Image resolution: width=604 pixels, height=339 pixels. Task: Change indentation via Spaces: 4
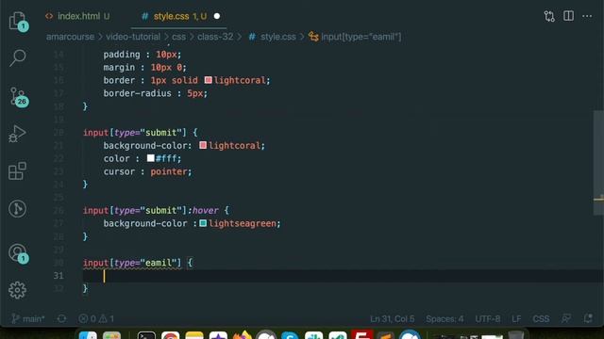pos(445,318)
